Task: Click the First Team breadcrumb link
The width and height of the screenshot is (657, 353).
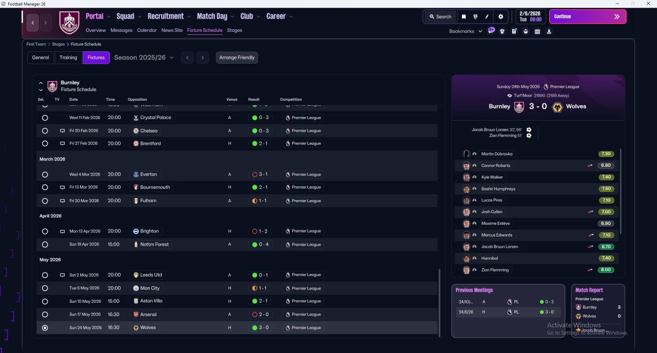Action: point(36,44)
